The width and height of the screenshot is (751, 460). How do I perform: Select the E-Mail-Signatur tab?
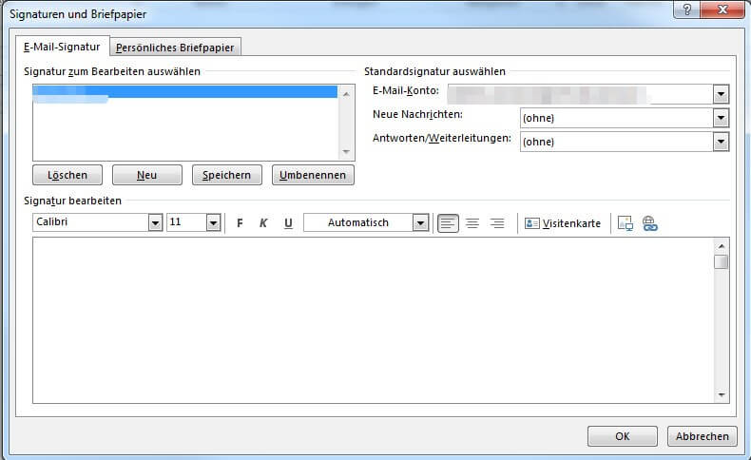(x=62, y=47)
